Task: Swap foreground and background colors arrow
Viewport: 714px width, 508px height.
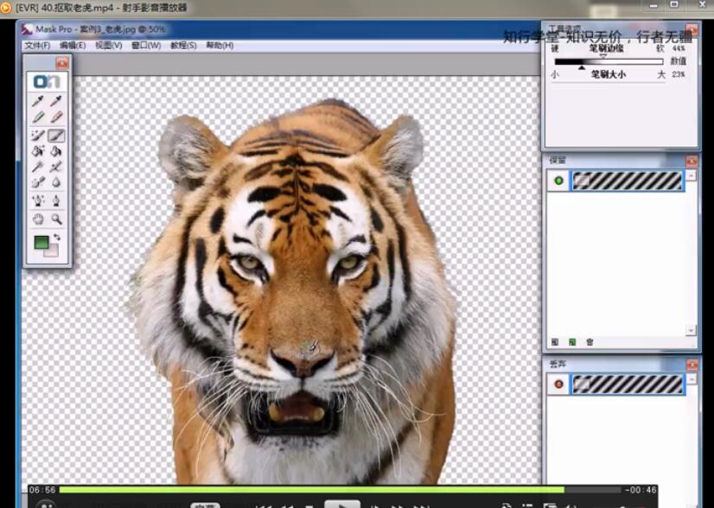Action: [58, 237]
